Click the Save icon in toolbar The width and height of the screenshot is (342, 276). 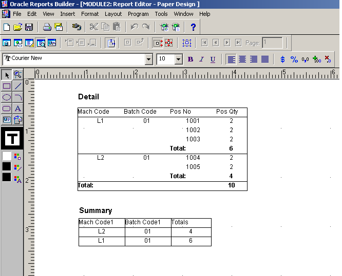tap(29, 27)
